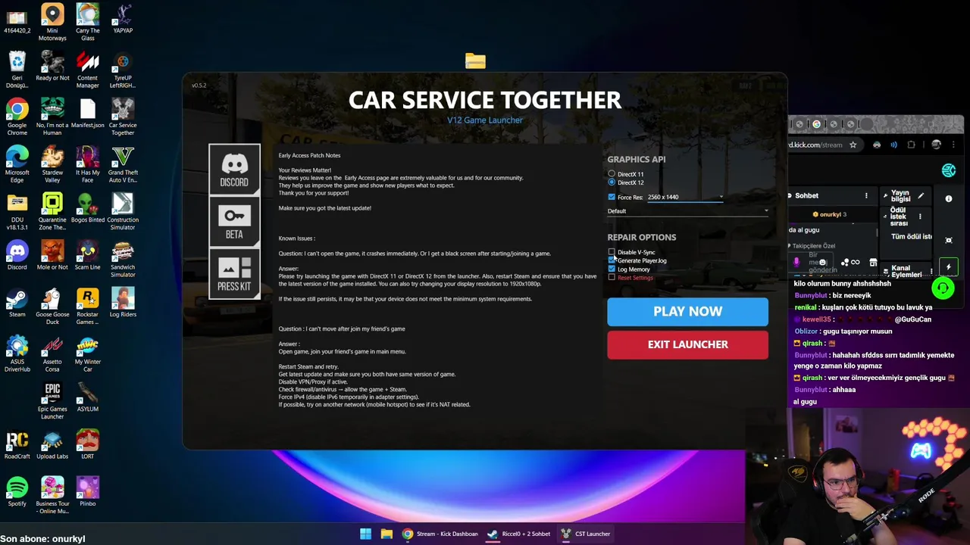This screenshot has width=970, height=545.
Task: Click the PLAY NOW button
Action: pyautogui.click(x=687, y=311)
